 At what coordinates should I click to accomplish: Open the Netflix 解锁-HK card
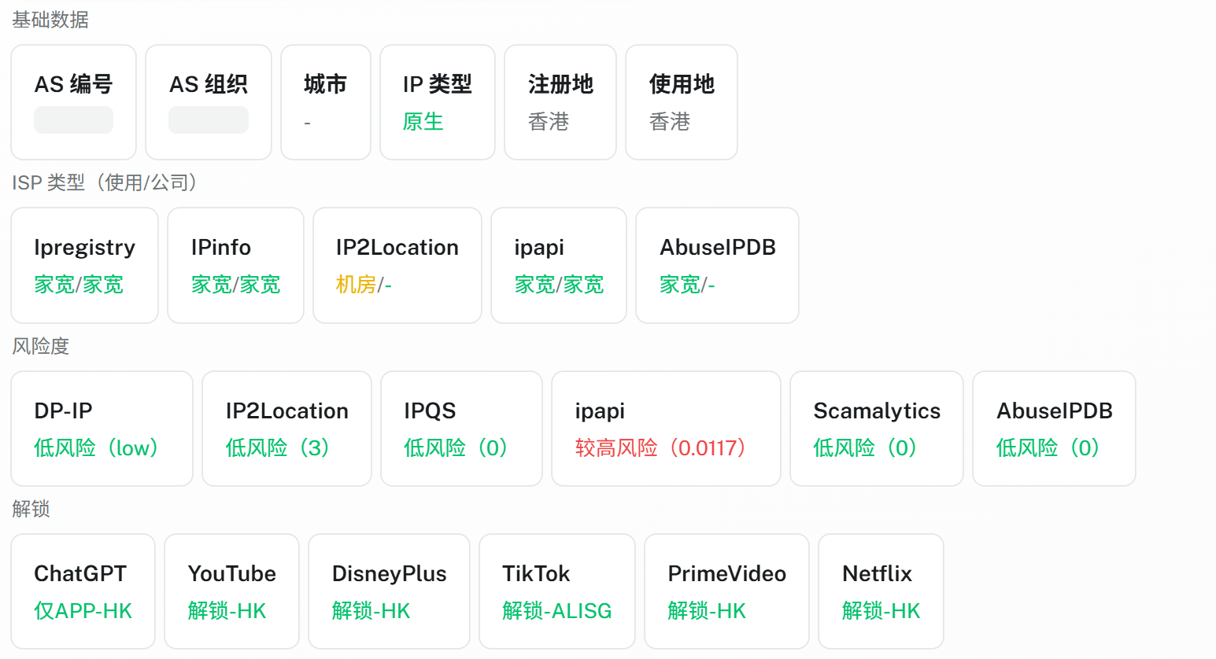click(x=881, y=591)
